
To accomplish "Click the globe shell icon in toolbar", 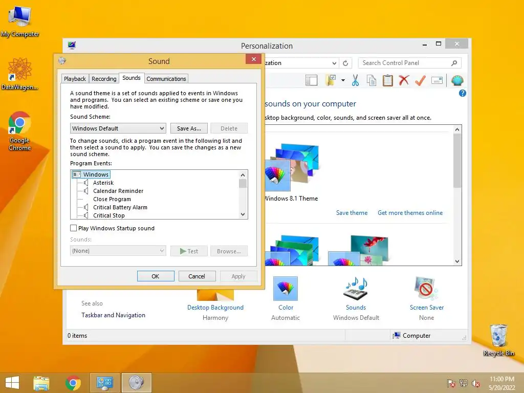I will pyautogui.click(x=457, y=80).
